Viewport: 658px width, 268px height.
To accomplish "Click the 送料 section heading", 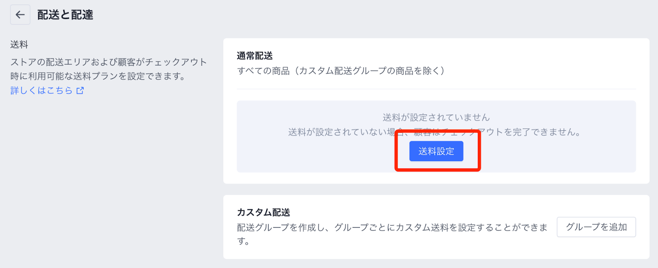I will [19, 44].
